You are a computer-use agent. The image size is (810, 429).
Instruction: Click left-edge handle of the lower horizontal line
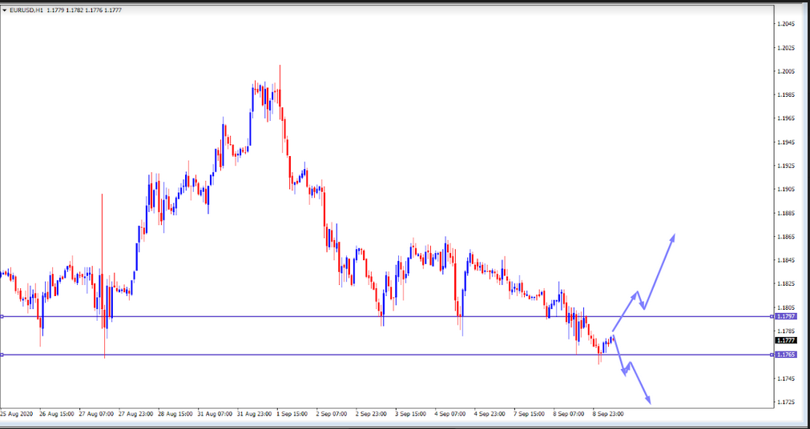click(2, 355)
